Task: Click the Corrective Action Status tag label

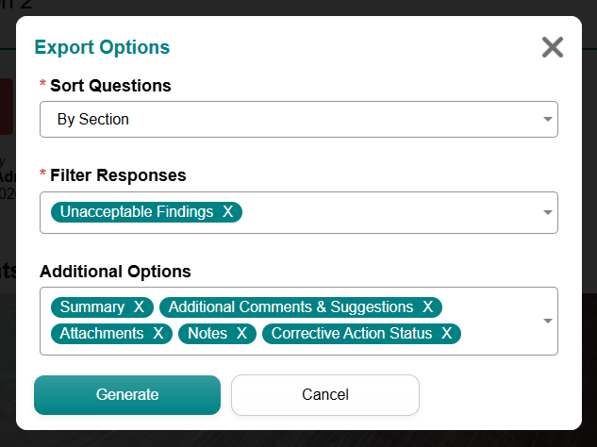Action: click(352, 334)
